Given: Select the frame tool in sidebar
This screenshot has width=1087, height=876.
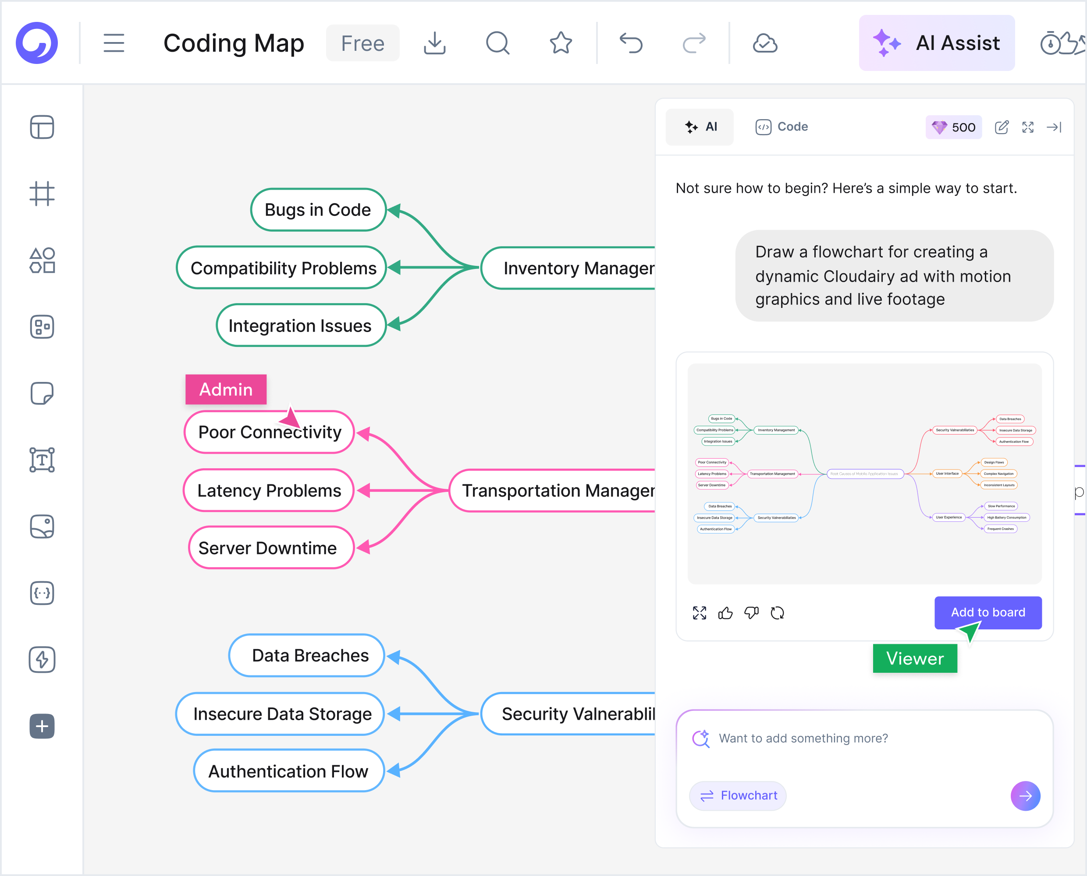Looking at the screenshot, I should [x=42, y=194].
